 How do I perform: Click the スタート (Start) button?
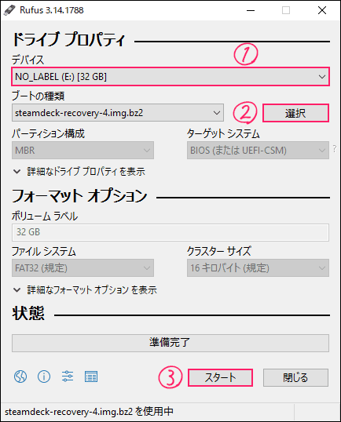tap(220, 377)
